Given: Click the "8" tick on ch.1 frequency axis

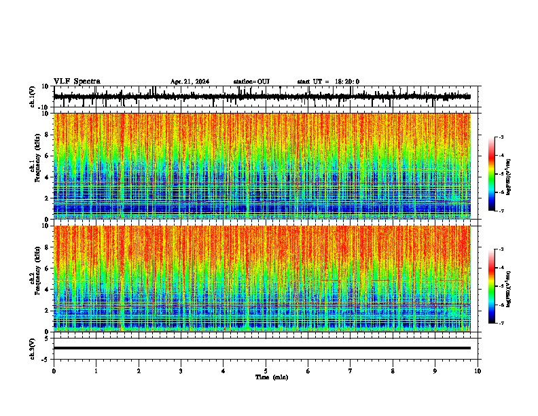Looking at the screenshot, I should (x=47, y=135).
